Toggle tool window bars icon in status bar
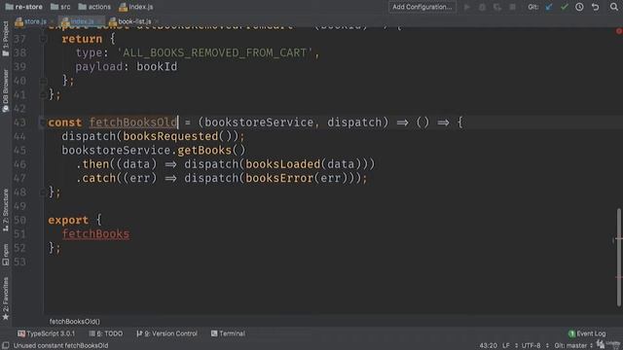The image size is (623, 350). click(6, 346)
